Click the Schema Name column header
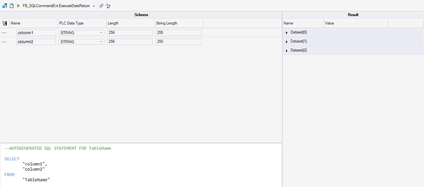Screen dimensions: 424x187 click(33, 23)
